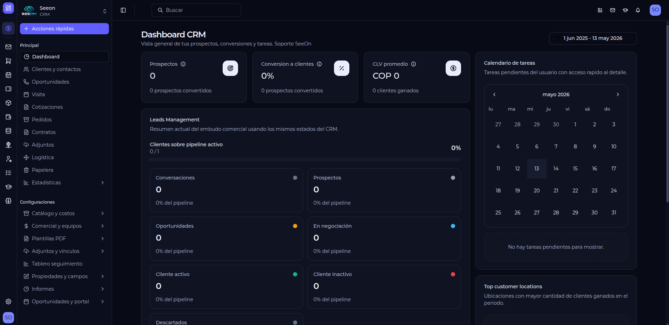The image size is (669, 325).
Task: Select day 31 in the calendar
Action: [614, 213]
